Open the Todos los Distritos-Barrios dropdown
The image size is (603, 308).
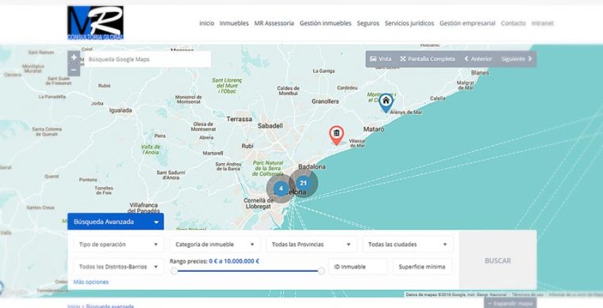click(118, 267)
